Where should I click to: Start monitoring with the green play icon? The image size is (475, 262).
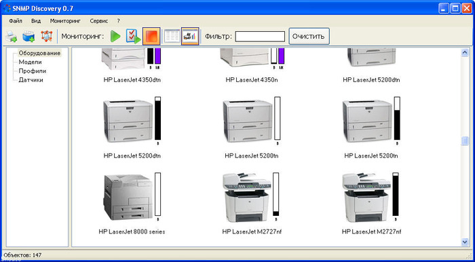pyautogui.click(x=115, y=37)
